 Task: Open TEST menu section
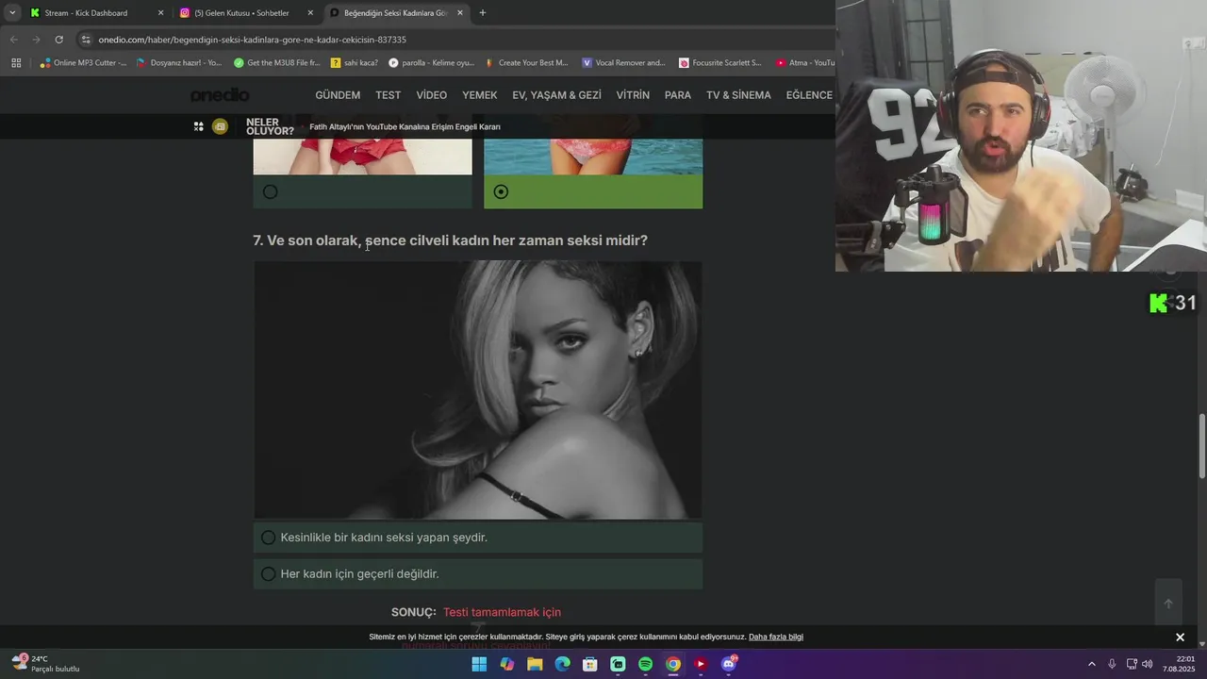(388, 95)
